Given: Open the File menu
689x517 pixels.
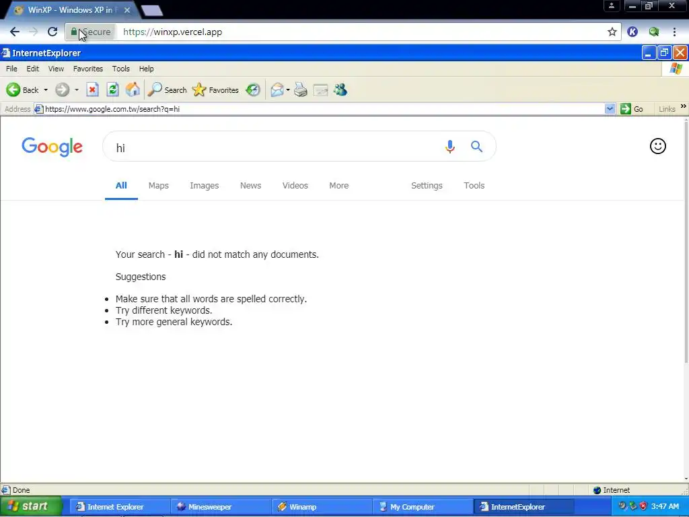Looking at the screenshot, I should coord(11,69).
